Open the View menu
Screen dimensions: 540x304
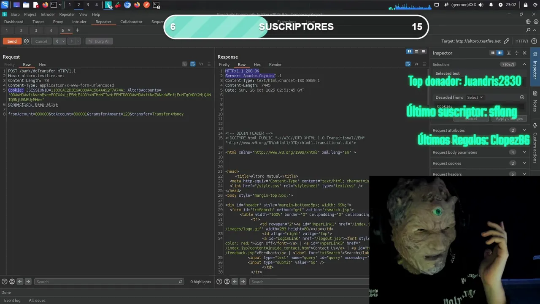[x=83, y=14]
